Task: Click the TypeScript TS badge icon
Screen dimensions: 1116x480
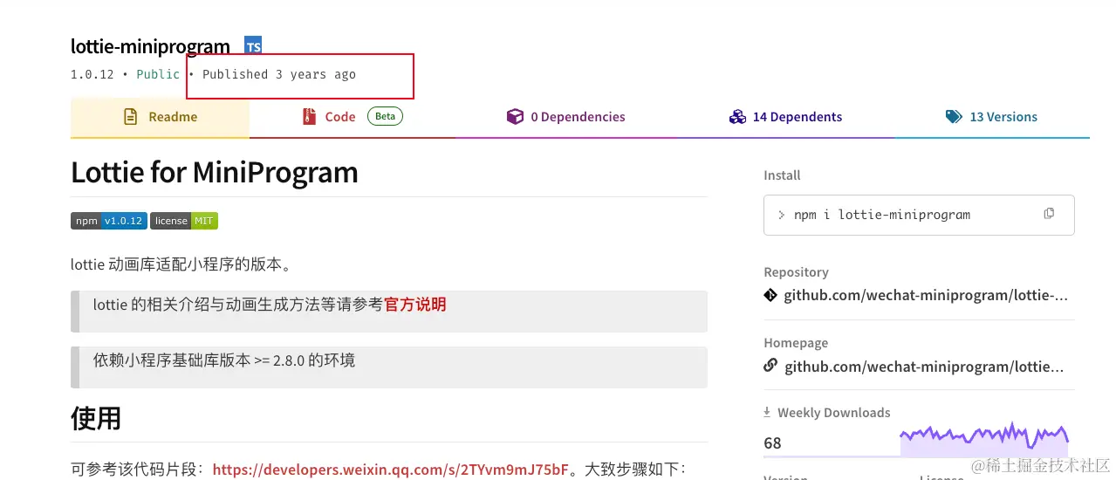Action: coord(253,46)
